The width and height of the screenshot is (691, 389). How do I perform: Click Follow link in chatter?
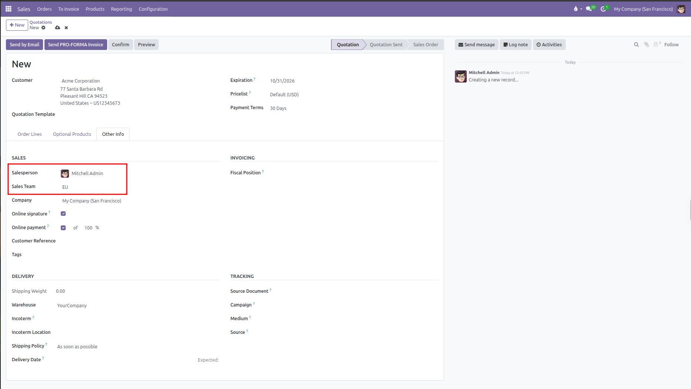(x=671, y=45)
